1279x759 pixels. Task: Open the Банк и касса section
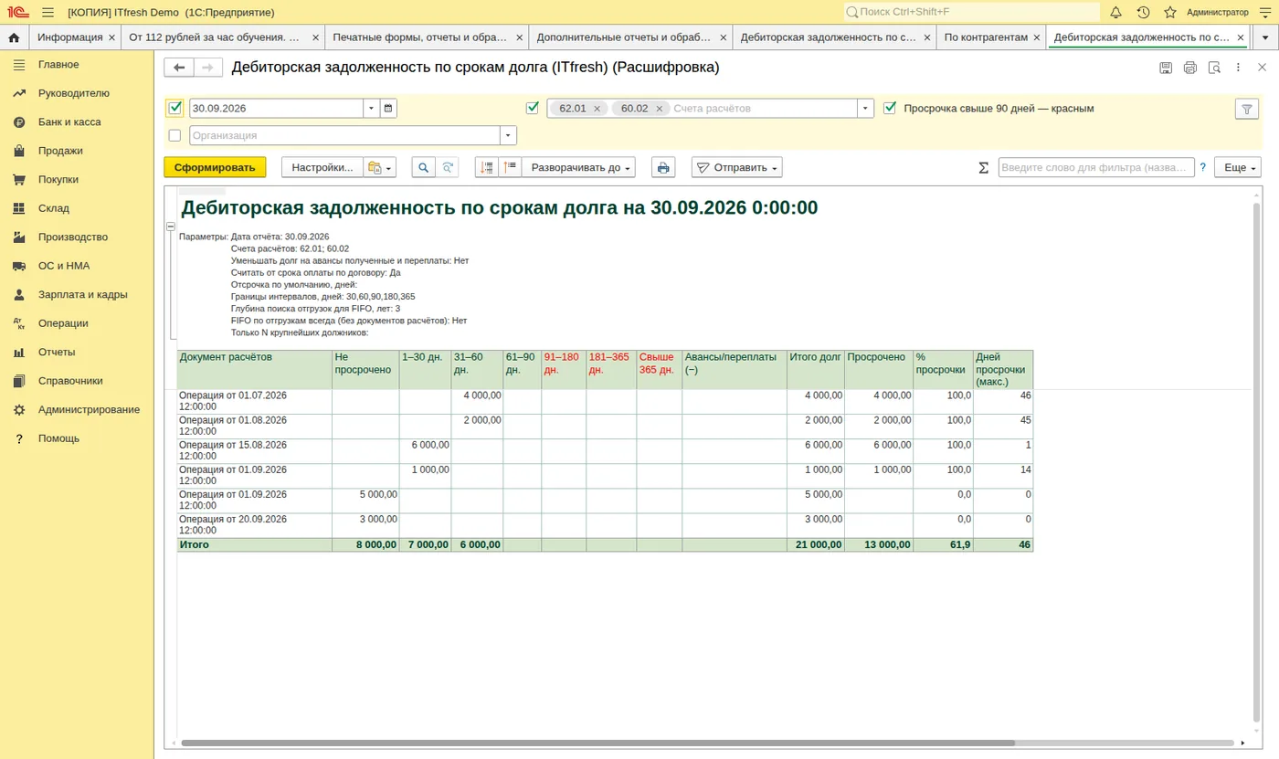tap(69, 121)
